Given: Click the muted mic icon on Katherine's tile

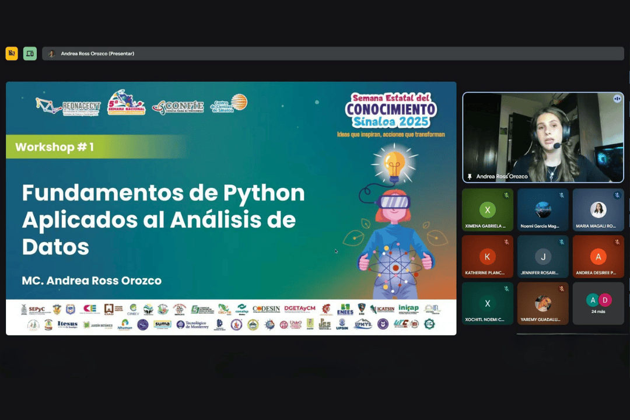Looking at the screenshot, I should [x=506, y=242].
